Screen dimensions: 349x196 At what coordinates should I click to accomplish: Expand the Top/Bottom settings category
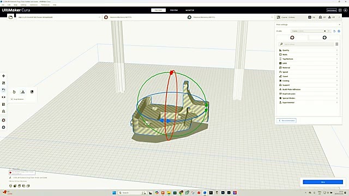pyautogui.click(x=308, y=59)
